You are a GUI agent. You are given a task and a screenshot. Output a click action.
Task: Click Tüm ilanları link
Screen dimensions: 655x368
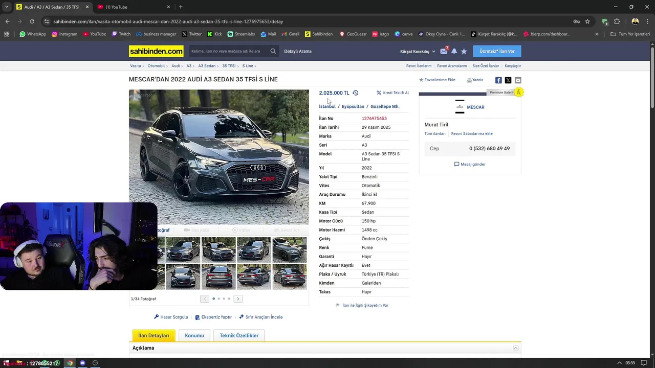tap(434, 133)
